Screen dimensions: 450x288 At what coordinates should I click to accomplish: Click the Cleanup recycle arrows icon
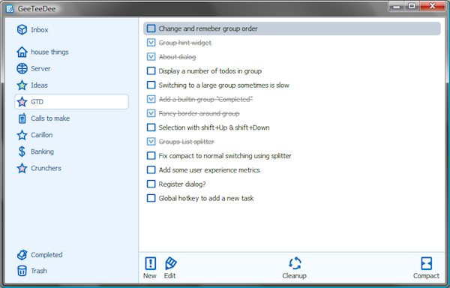(295, 263)
